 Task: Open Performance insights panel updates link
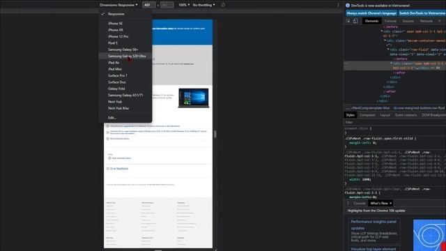[x=374, y=225]
